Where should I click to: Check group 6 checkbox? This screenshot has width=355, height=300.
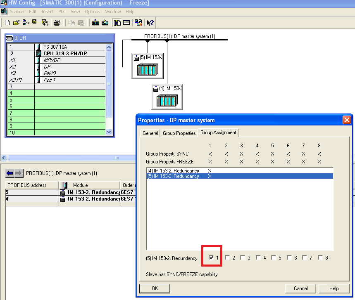click(x=289, y=258)
